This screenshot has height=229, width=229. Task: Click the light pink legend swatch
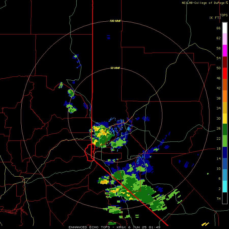point(225,39)
